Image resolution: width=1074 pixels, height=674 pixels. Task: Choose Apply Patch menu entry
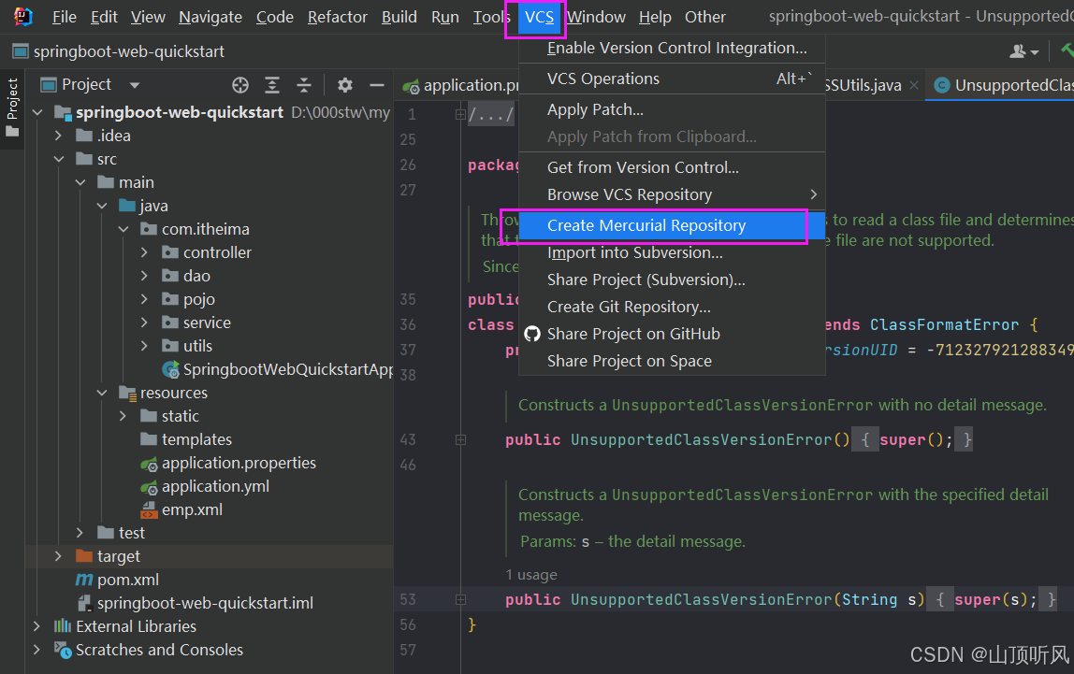coord(672,109)
